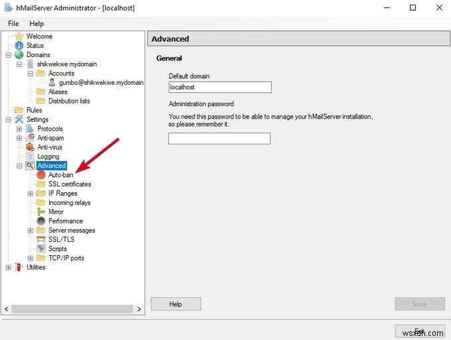Viewport: 451px width, 340px height.
Task: Click the Rules folder icon
Action: click(19, 110)
